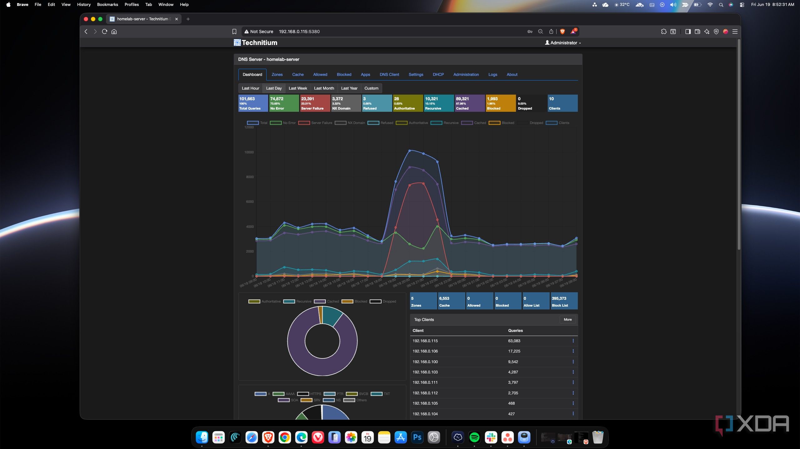Open the Logs tab

pyautogui.click(x=493, y=75)
